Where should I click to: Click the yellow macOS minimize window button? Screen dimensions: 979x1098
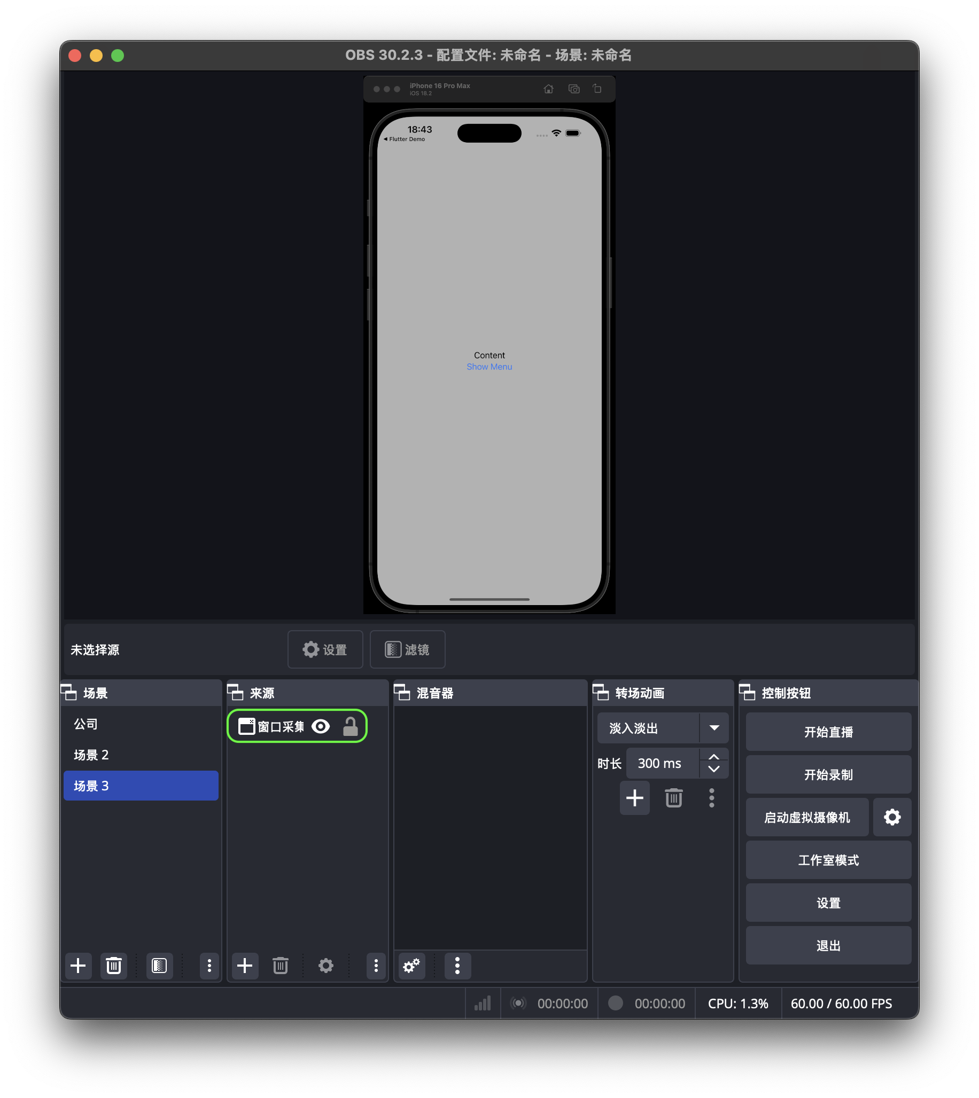point(96,56)
